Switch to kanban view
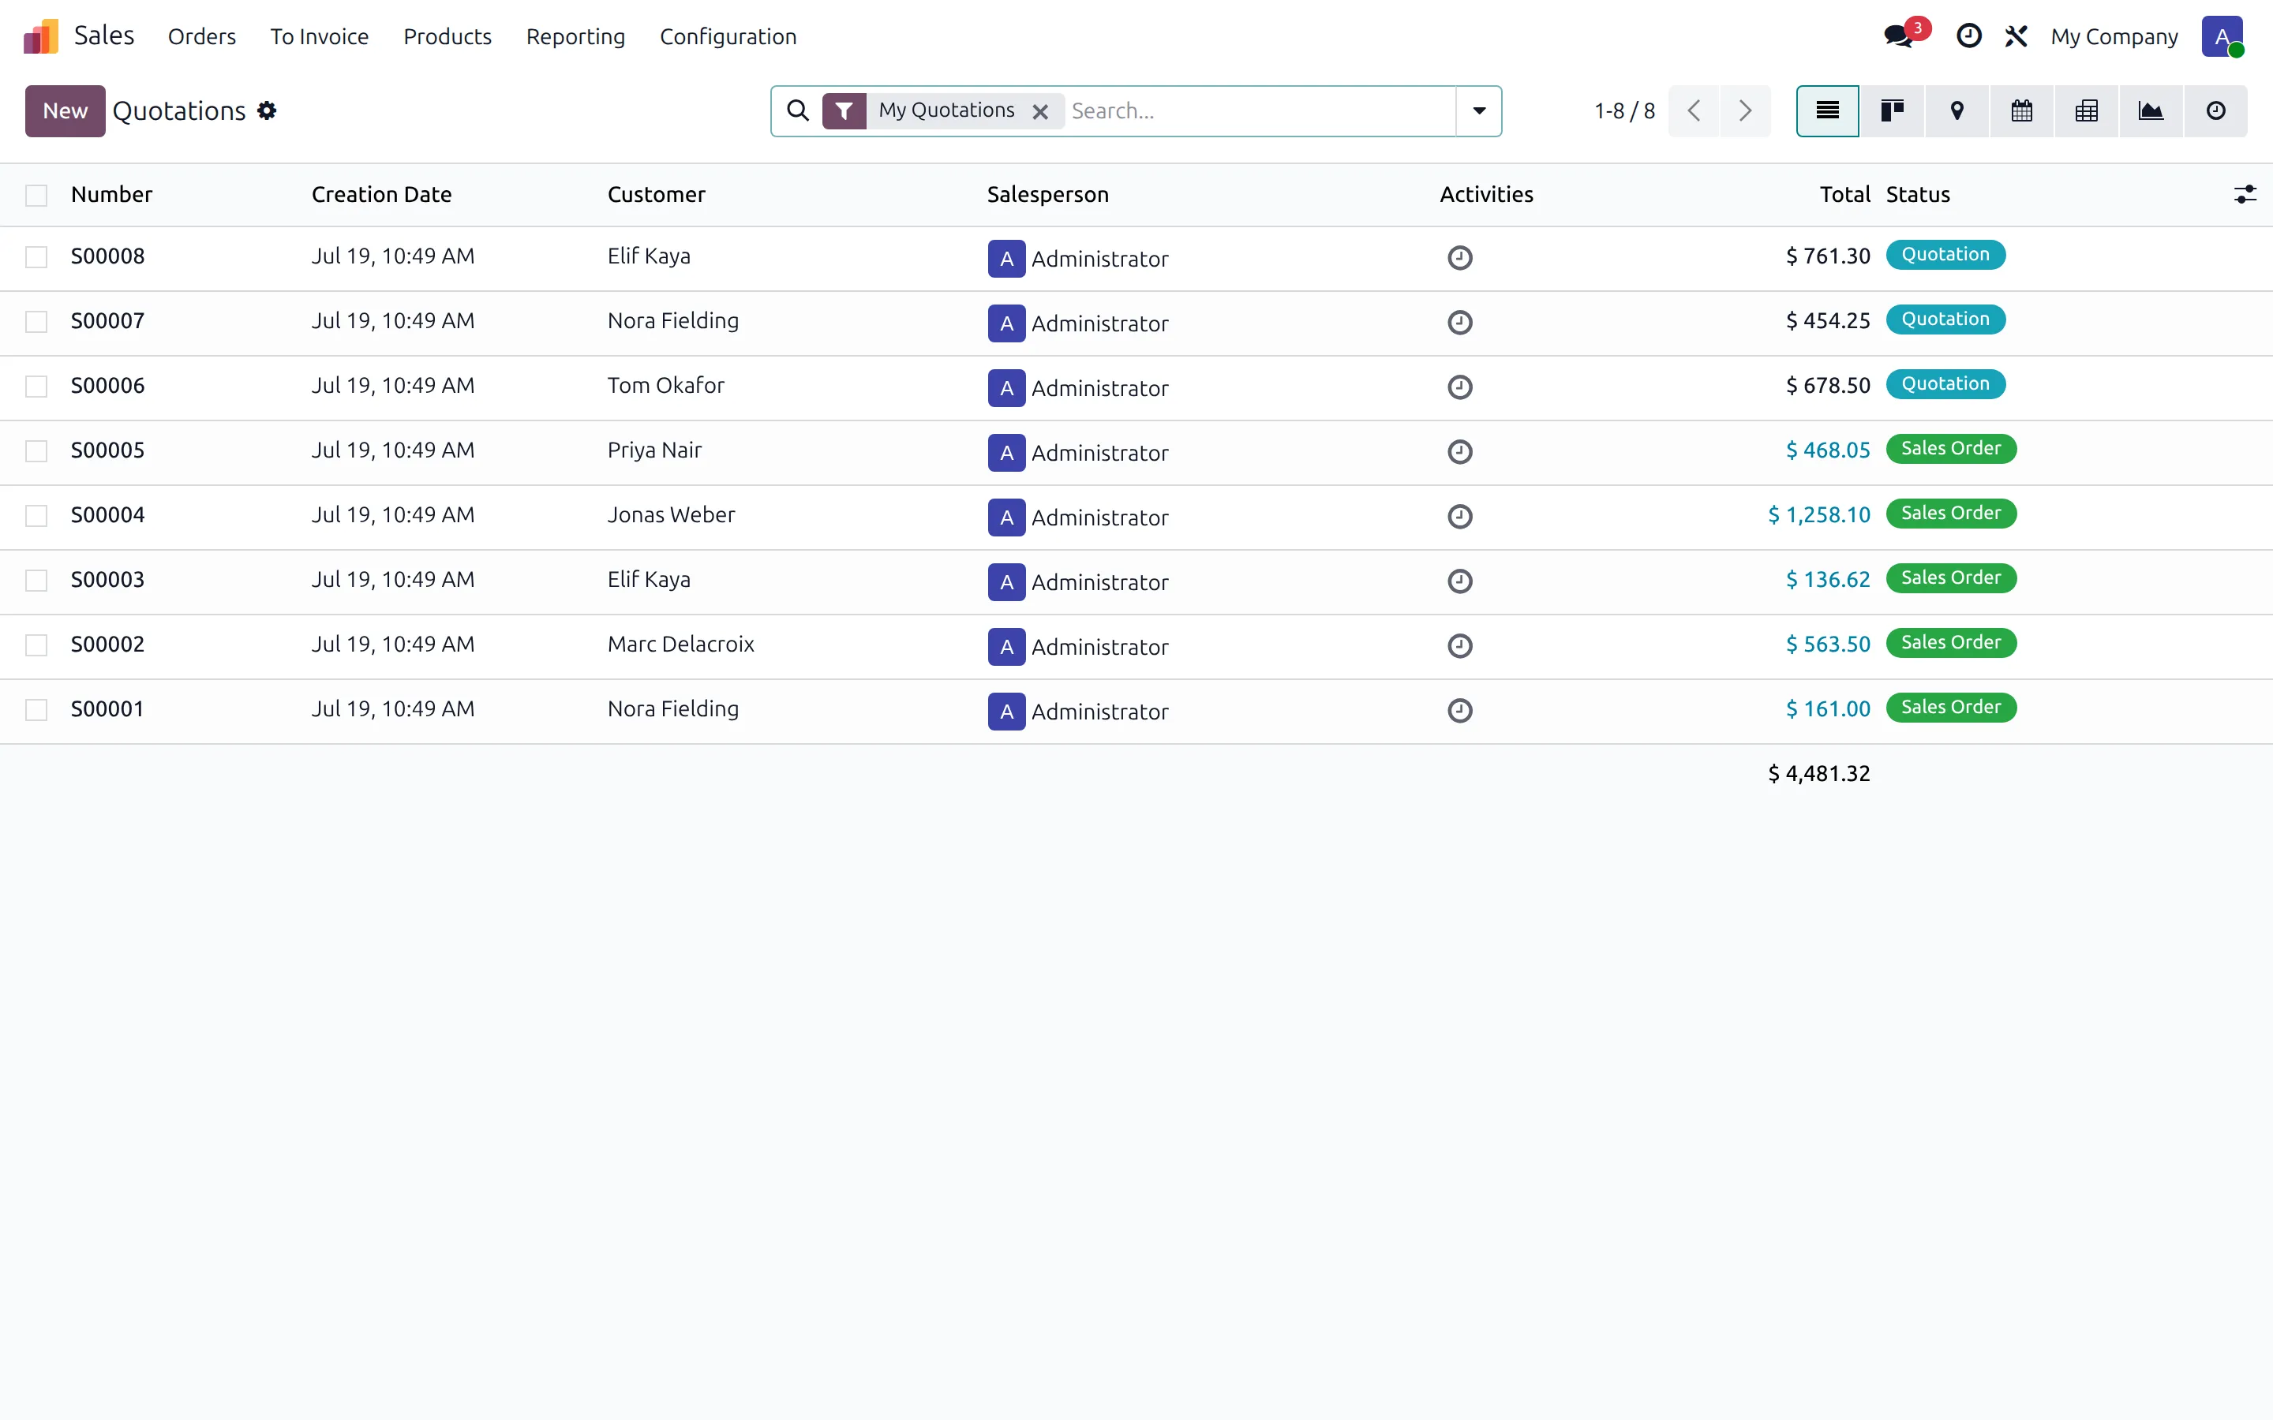2273x1420 pixels. pos(1892,110)
